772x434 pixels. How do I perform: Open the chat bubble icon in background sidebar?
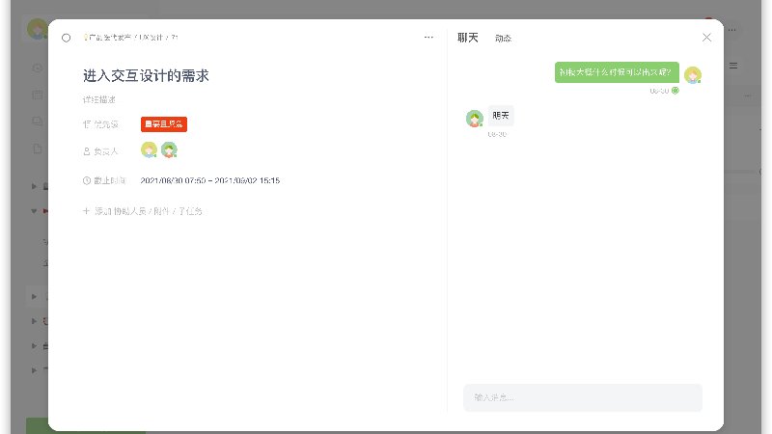[x=38, y=122]
